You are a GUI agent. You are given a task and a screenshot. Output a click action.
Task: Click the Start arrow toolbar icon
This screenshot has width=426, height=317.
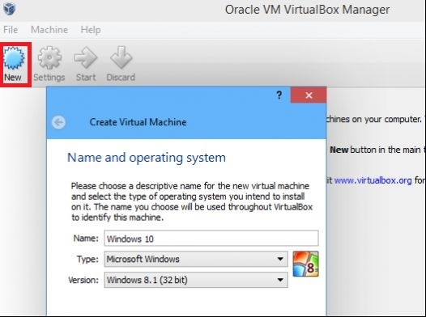tap(86, 57)
